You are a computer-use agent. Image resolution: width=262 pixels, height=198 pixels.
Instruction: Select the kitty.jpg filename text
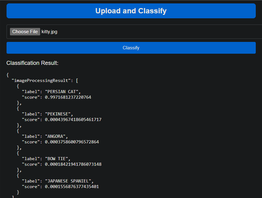click(49, 32)
